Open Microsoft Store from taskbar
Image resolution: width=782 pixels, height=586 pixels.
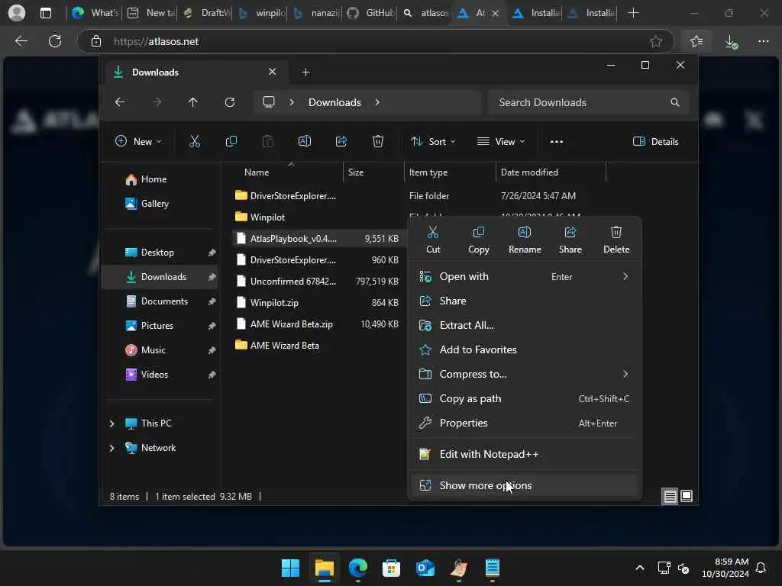point(392,568)
